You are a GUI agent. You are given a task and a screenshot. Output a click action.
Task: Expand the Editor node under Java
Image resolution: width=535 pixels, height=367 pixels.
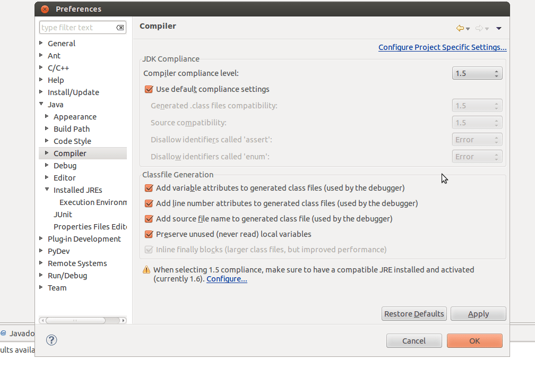[47, 177]
